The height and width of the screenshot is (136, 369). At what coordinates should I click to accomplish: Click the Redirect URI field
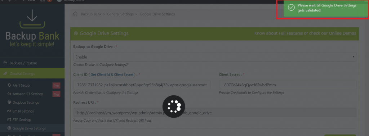(215, 113)
